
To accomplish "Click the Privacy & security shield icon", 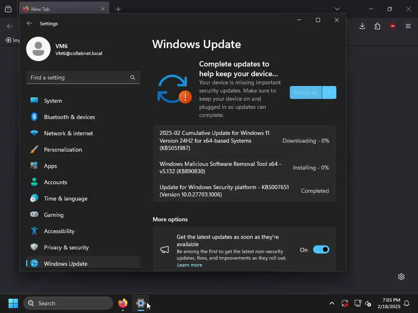I will pyautogui.click(x=34, y=247).
